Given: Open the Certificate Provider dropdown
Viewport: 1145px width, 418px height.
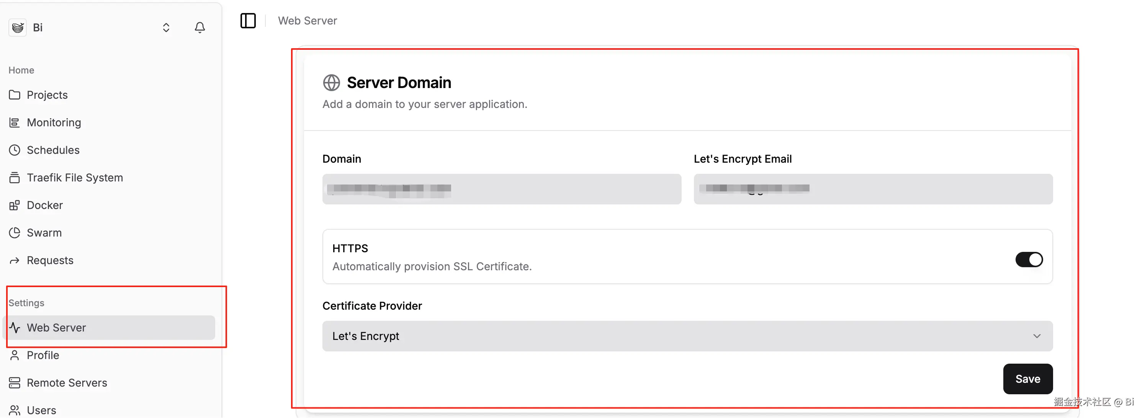Looking at the screenshot, I should coord(687,336).
